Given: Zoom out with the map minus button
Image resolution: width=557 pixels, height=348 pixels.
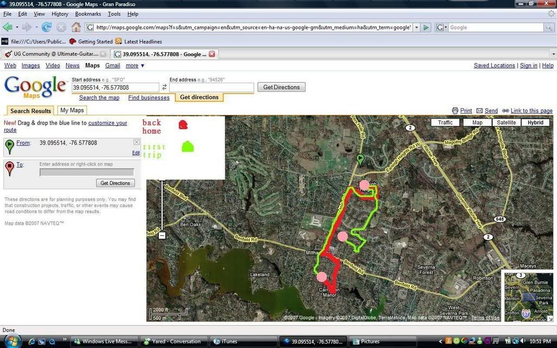Looking at the screenshot, I should (x=162, y=235).
